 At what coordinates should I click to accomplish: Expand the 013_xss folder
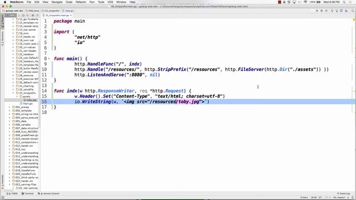10,149
